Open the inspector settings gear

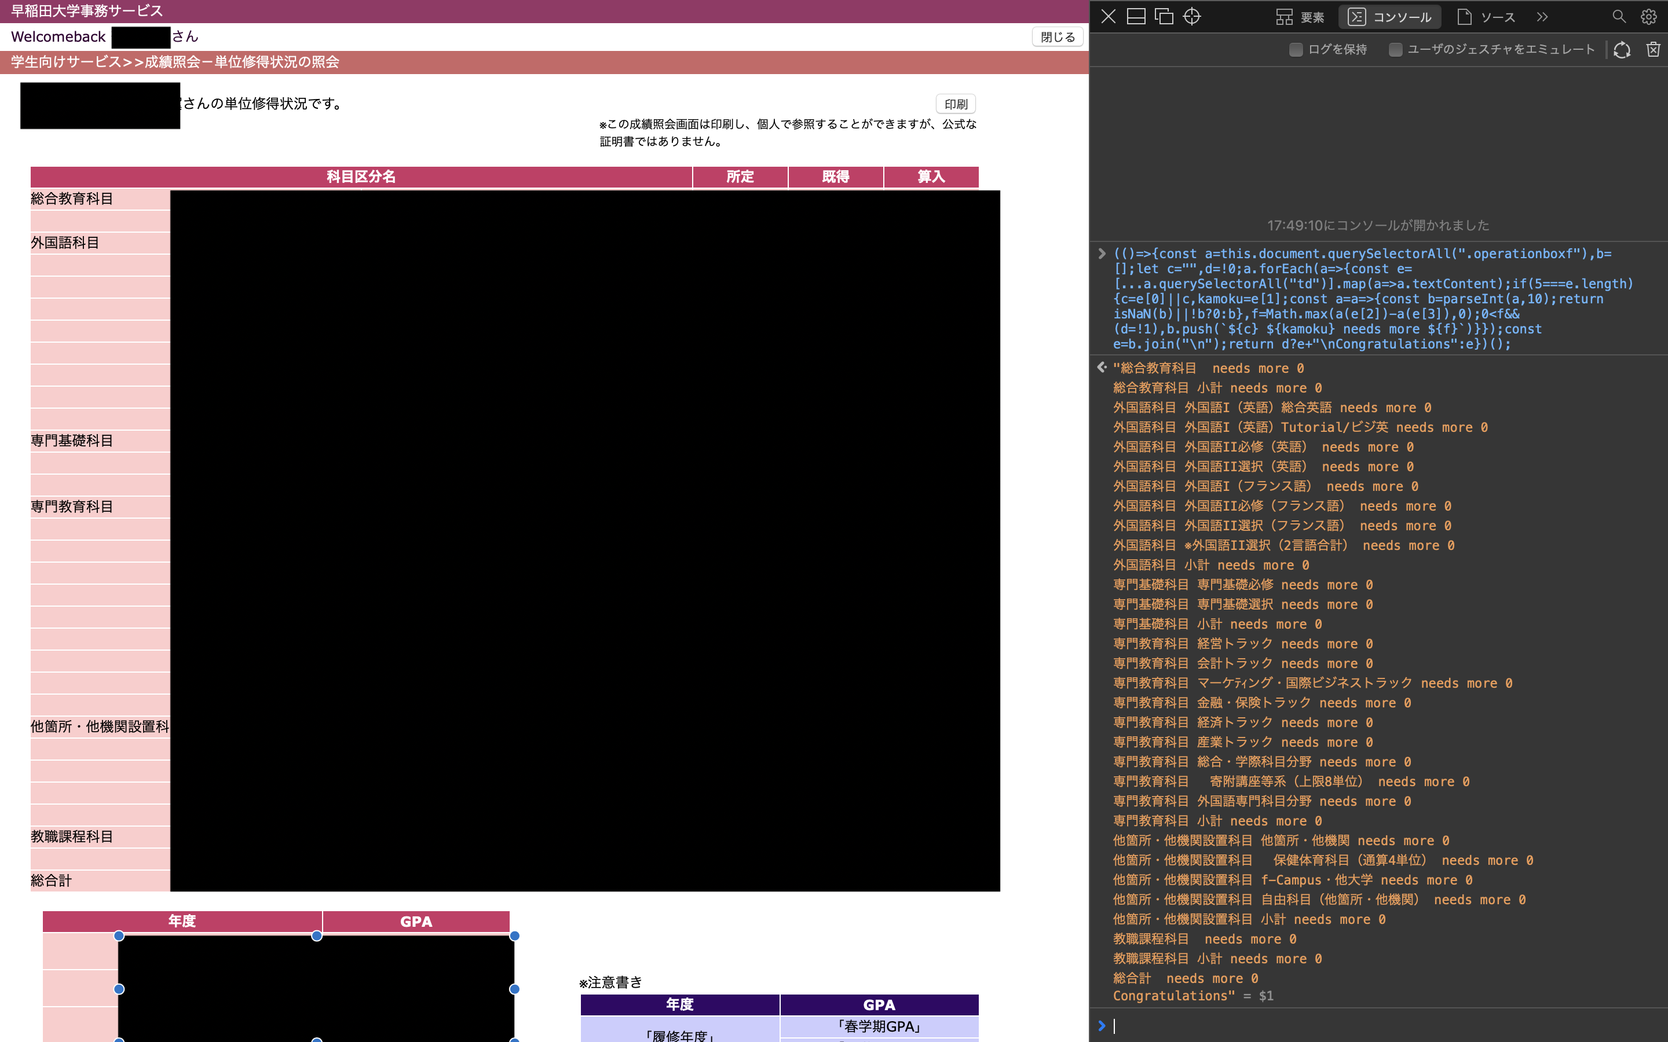1648,17
